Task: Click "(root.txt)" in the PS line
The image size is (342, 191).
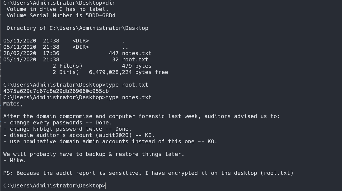Action: pos(277,173)
